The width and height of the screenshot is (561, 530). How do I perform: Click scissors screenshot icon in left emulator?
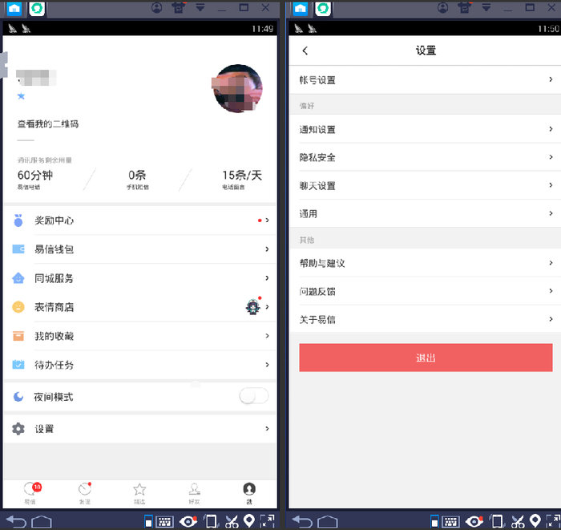(x=232, y=521)
